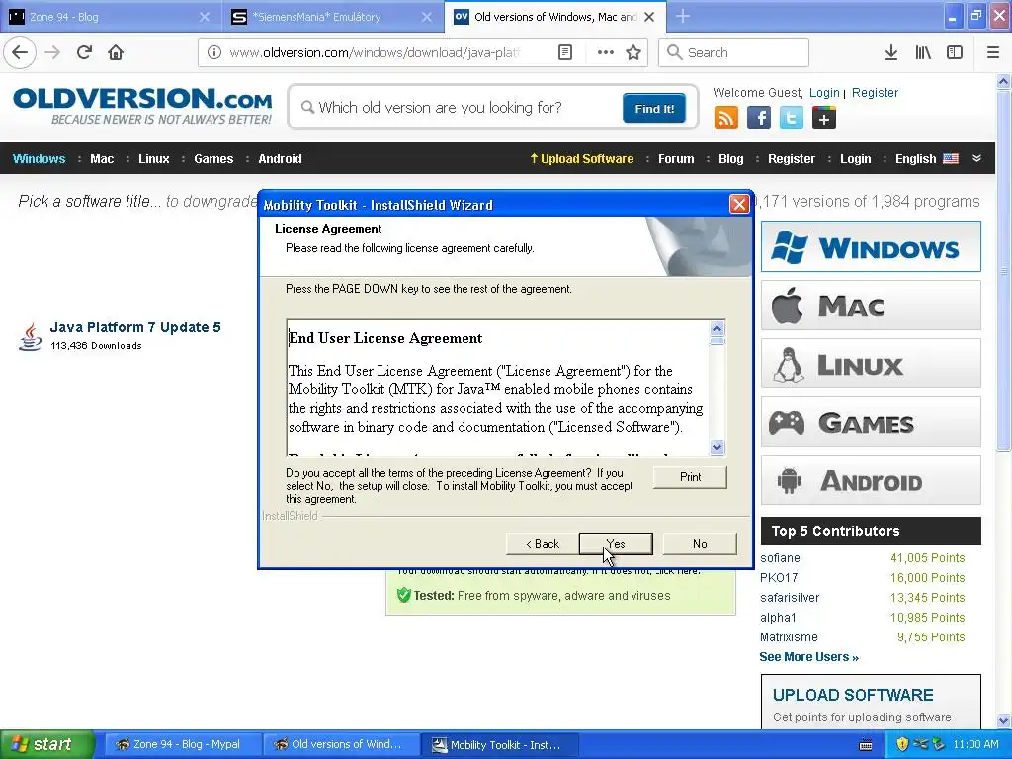Click See More Users link
The width and height of the screenshot is (1012, 759).
coord(808,657)
